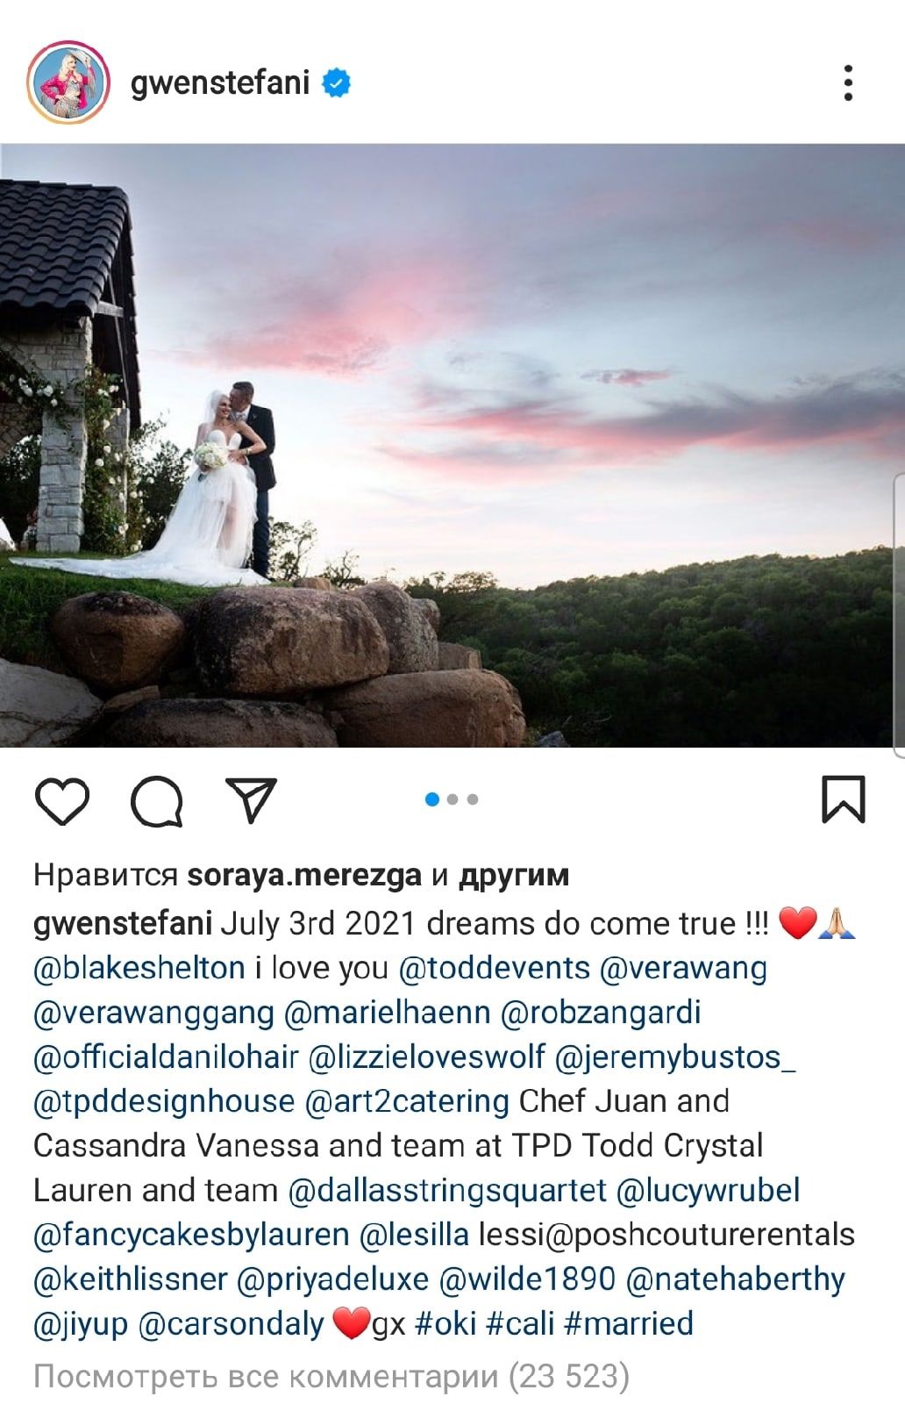
Task: Open @verawang mention in caption
Action: click(x=683, y=968)
